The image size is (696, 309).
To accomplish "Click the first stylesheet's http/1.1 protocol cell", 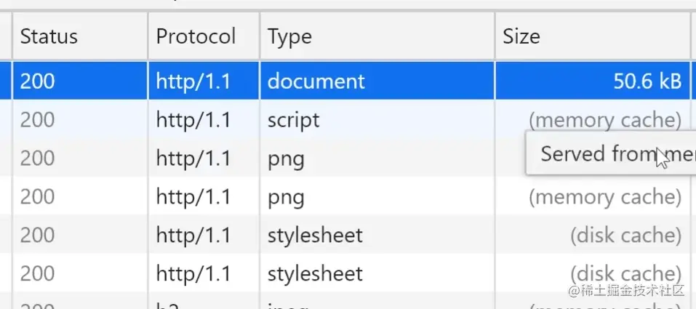I will [x=193, y=236].
